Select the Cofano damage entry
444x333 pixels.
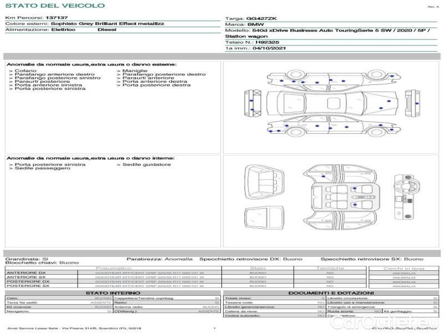tap(26, 71)
